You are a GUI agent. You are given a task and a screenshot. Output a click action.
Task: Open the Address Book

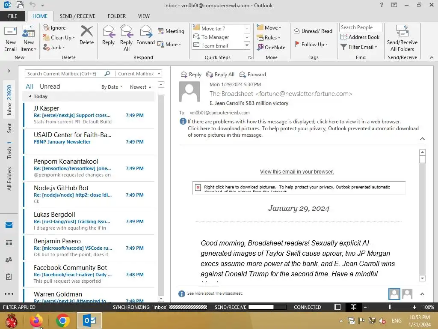[360, 37]
